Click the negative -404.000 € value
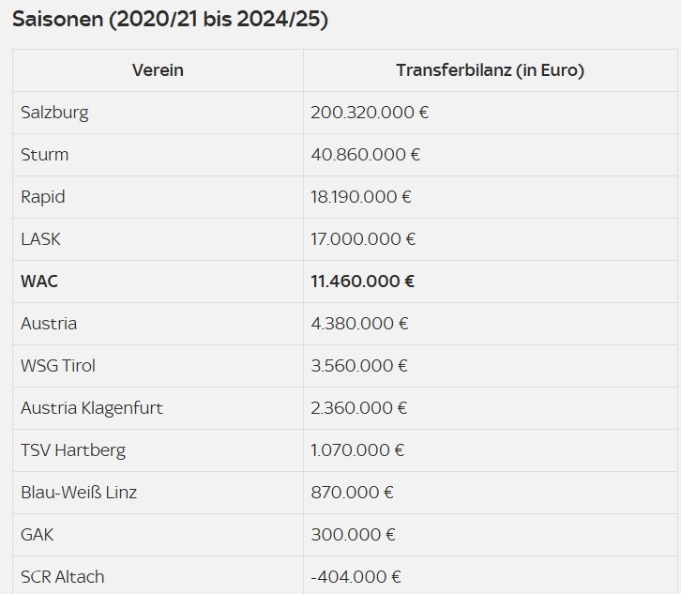681x594 pixels. click(356, 577)
